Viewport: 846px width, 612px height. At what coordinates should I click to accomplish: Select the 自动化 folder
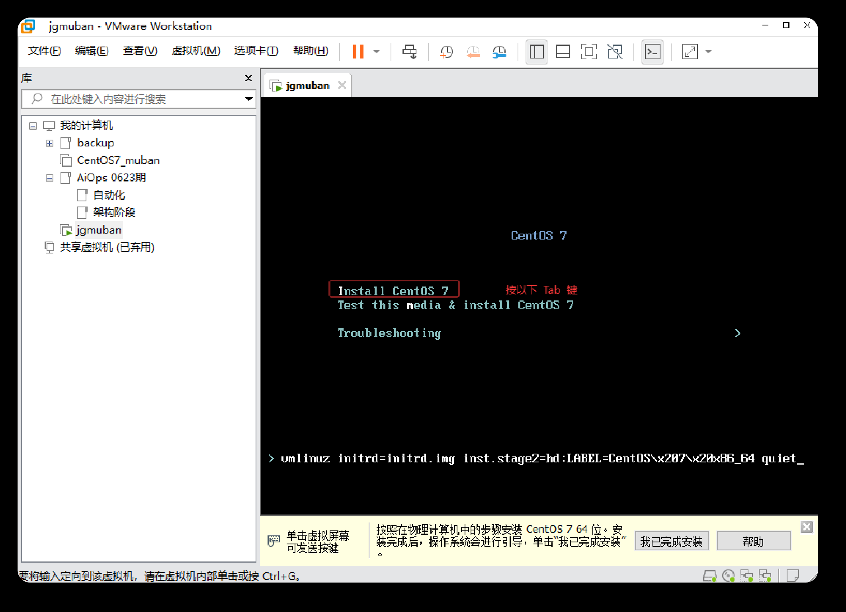tap(109, 195)
